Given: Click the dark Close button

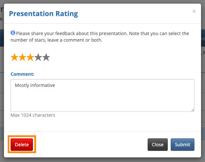Looking at the screenshot, I should (x=158, y=145).
